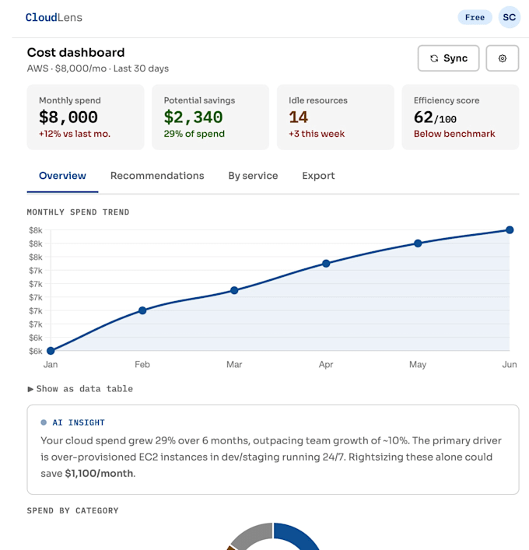Switch to the Export tab
The width and height of the screenshot is (529, 550).
tap(318, 176)
